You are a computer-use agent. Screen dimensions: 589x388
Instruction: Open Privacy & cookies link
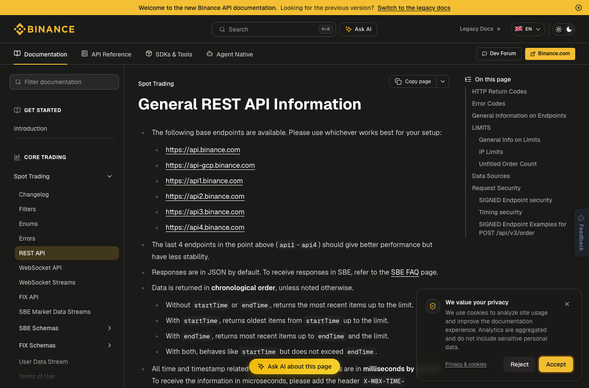coord(466,364)
